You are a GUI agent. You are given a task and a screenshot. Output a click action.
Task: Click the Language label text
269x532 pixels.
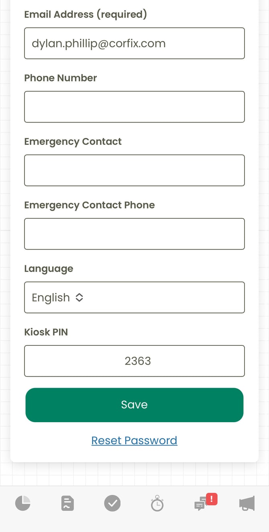coord(49,269)
